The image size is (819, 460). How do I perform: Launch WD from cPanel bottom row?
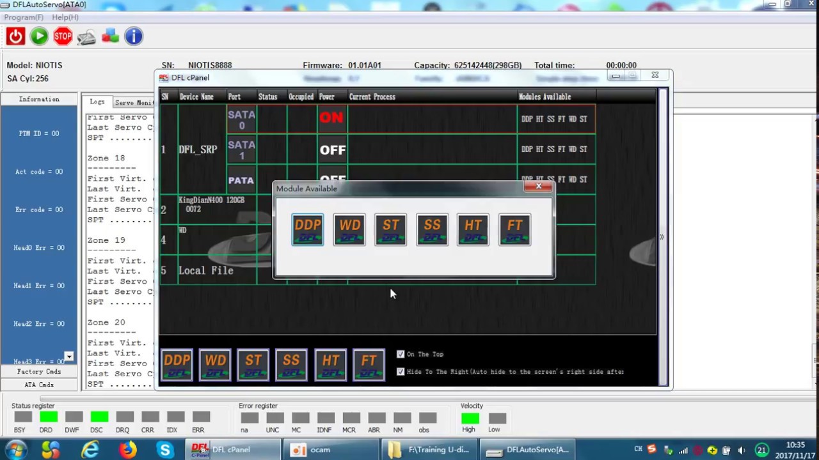[215, 365]
